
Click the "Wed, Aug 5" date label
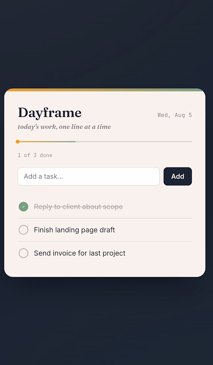(175, 115)
